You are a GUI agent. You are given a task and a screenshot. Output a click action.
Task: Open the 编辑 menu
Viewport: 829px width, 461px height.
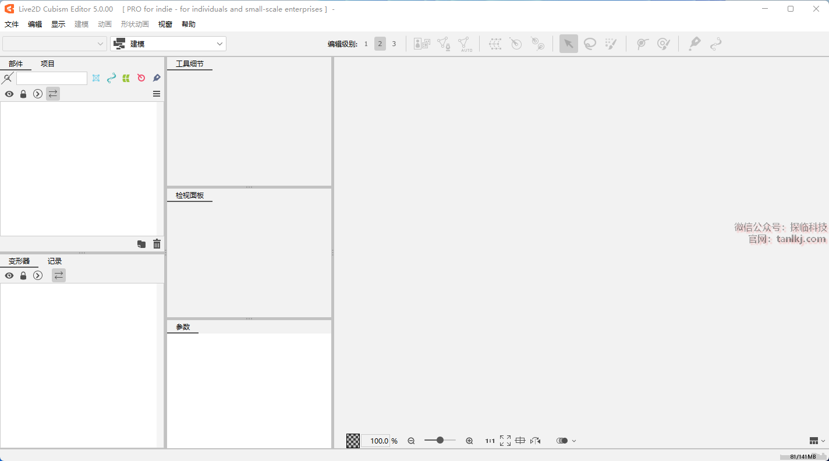[x=35, y=24]
